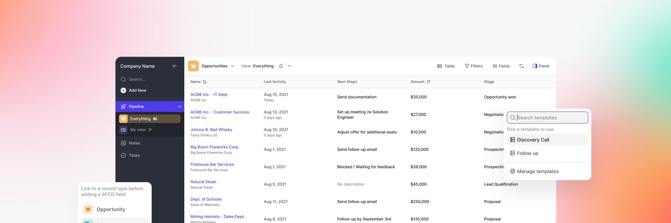Screen dimensions: 671x223
Task: Click the plus icon beside Add New
Action: [123, 90]
